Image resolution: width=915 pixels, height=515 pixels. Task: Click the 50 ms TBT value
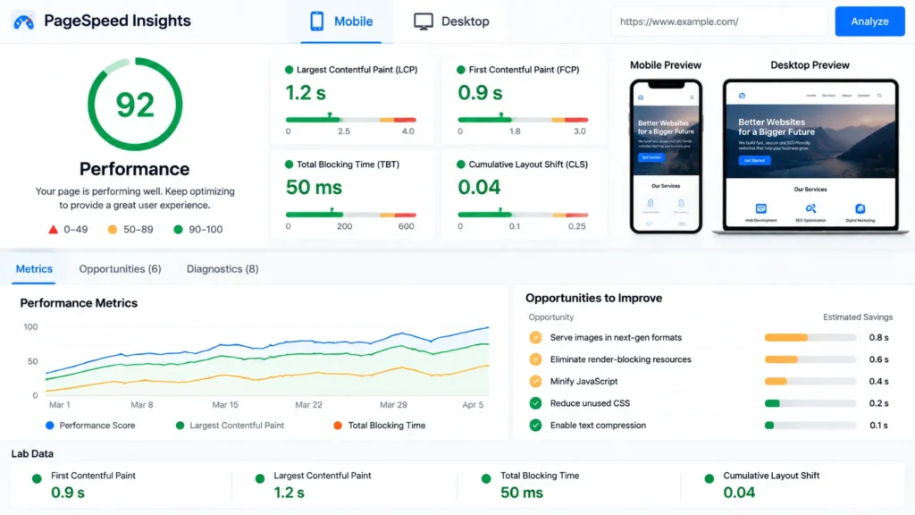coord(314,188)
